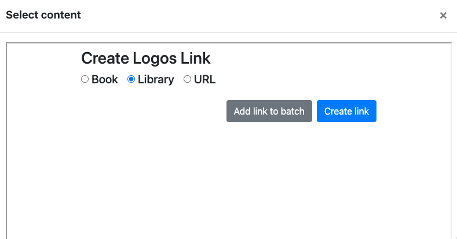This screenshot has width=457, height=239.
Task: Click the word "Link" in the heading
Action: 196,58
